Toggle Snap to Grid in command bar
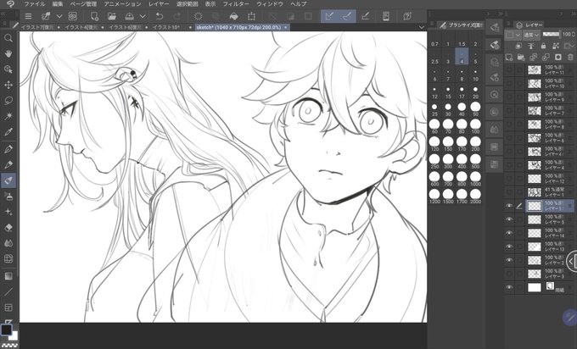Viewport: 577px width, 349px height. 365,16
